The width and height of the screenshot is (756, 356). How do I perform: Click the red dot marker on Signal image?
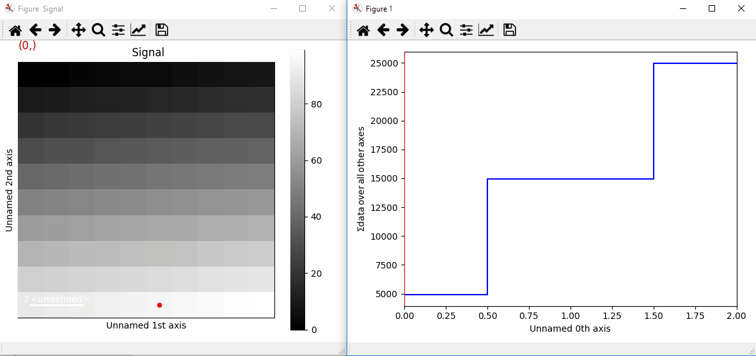(x=159, y=305)
